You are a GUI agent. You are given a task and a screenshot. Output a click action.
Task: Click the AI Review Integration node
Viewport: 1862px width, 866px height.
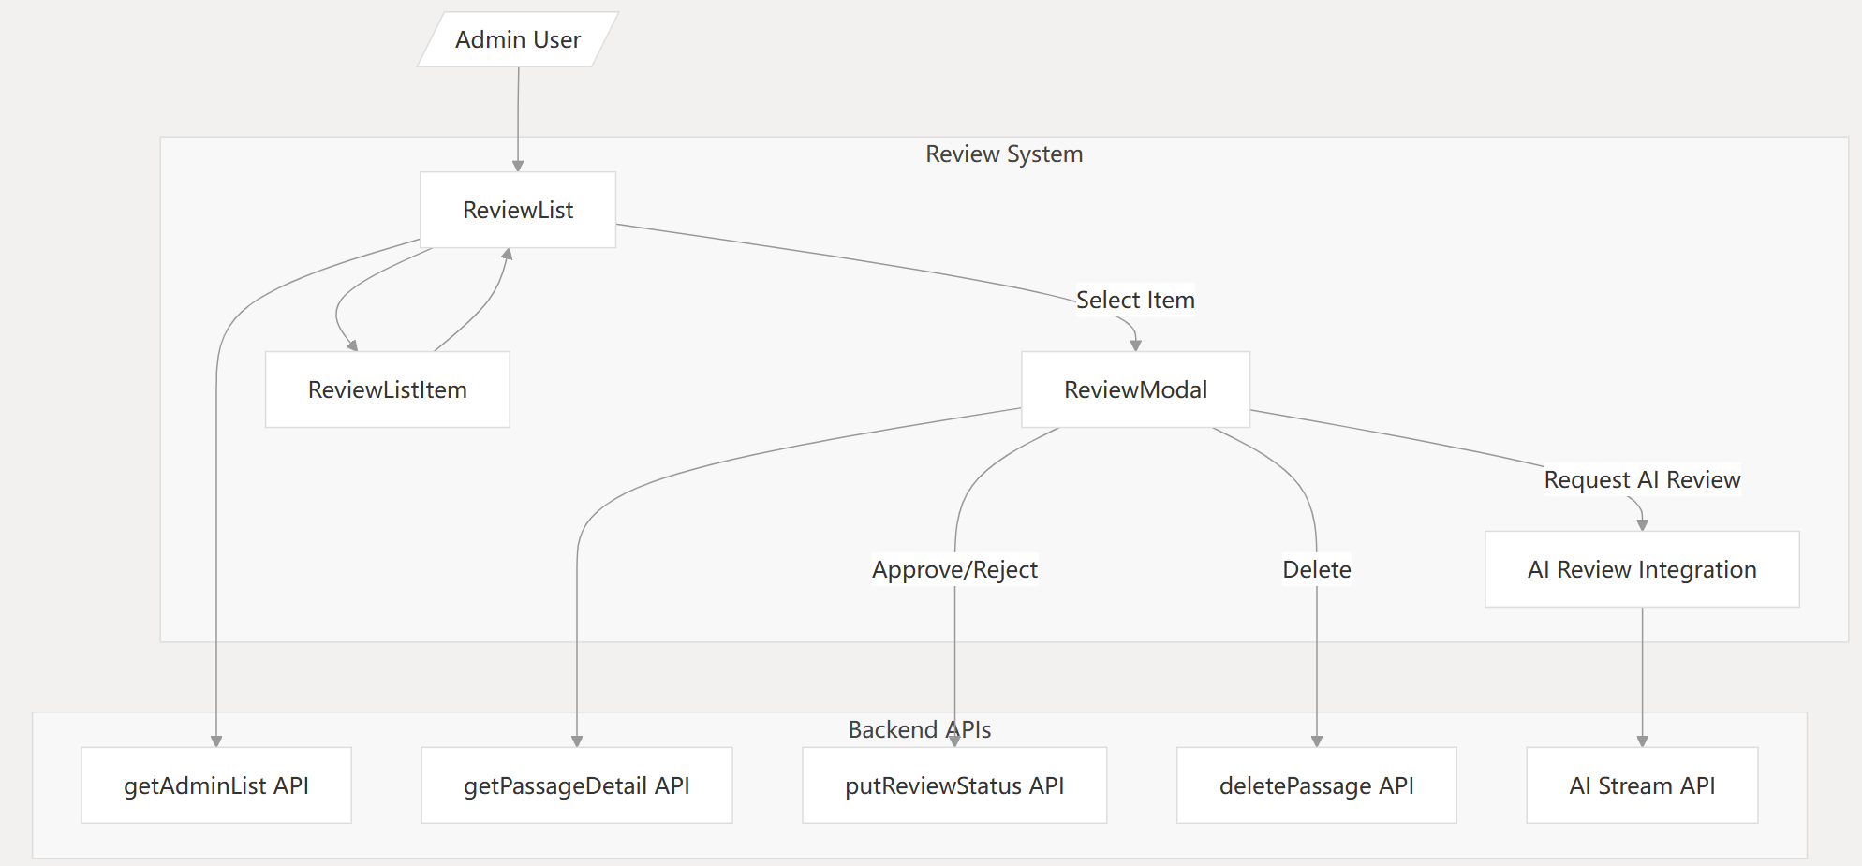tap(1641, 569)
